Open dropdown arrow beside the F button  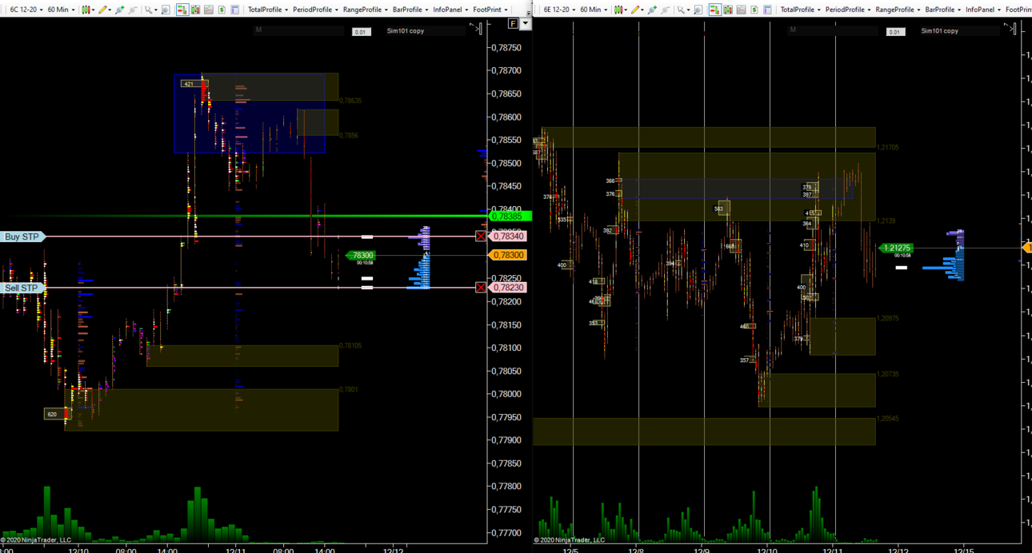[x=526, y=24]
